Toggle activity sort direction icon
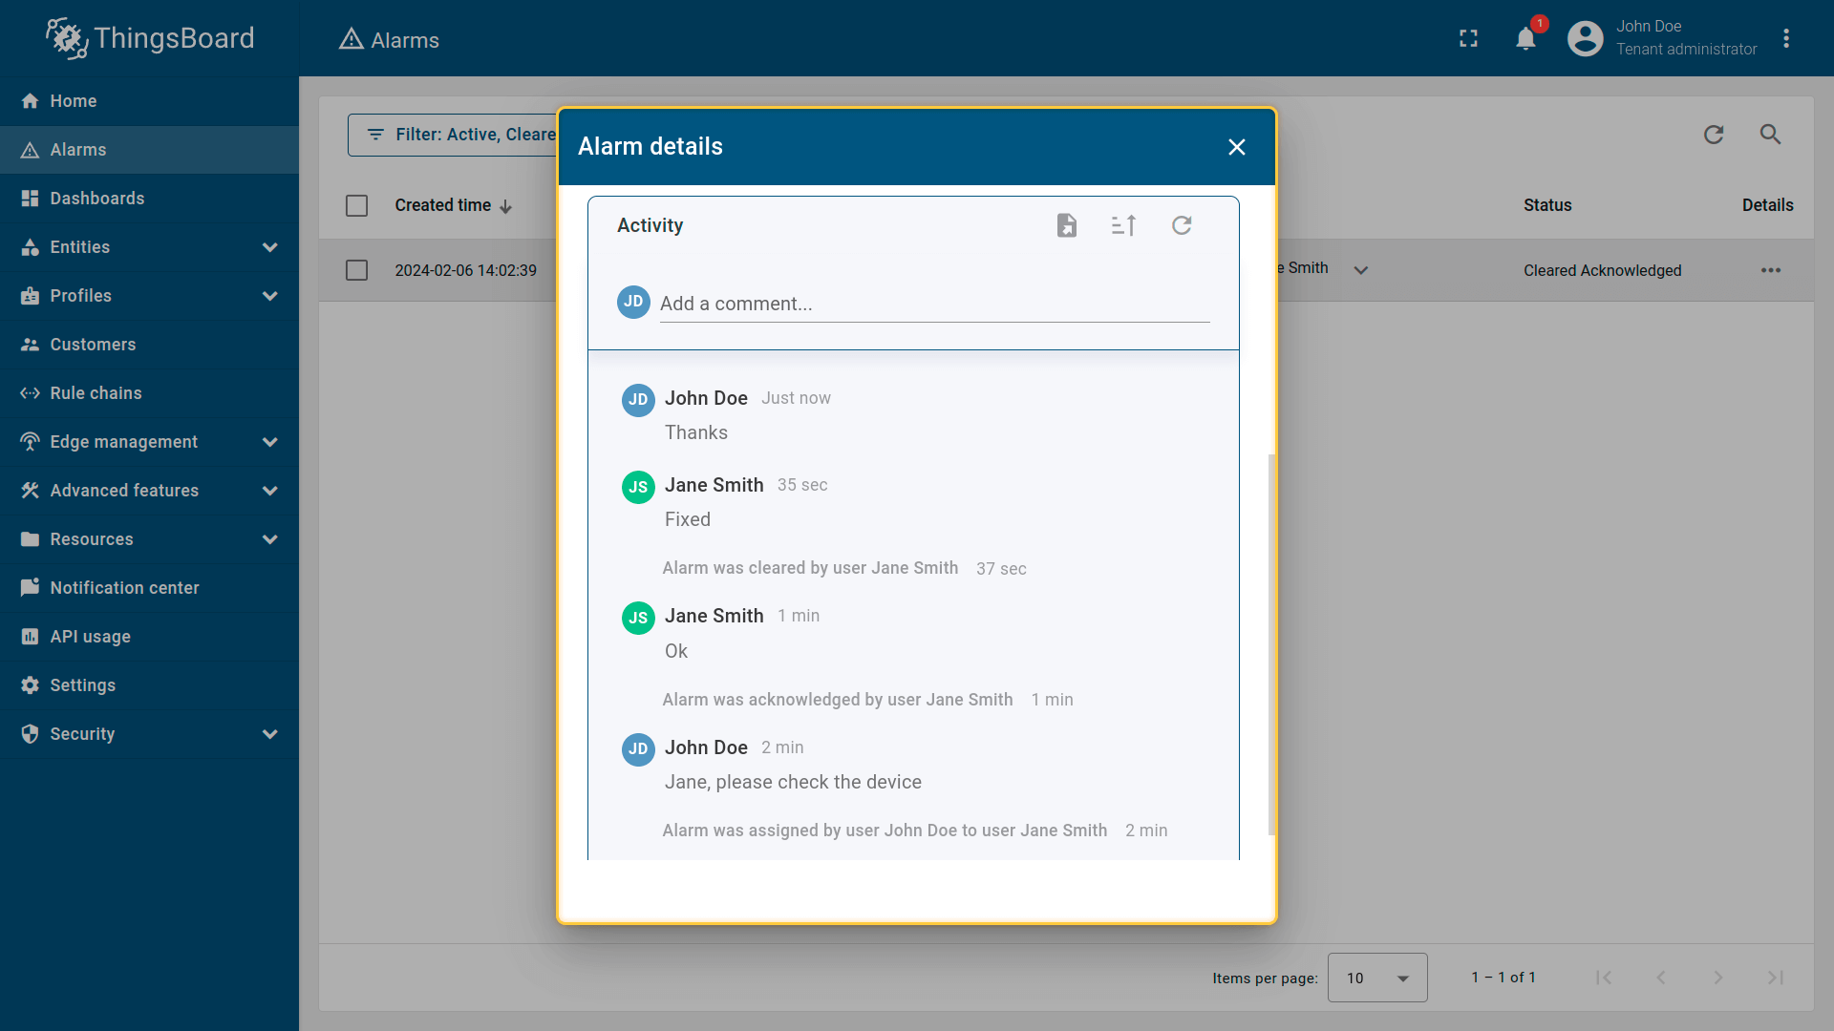This screenshot has height=1031, width=1834. pos(1124,225)
